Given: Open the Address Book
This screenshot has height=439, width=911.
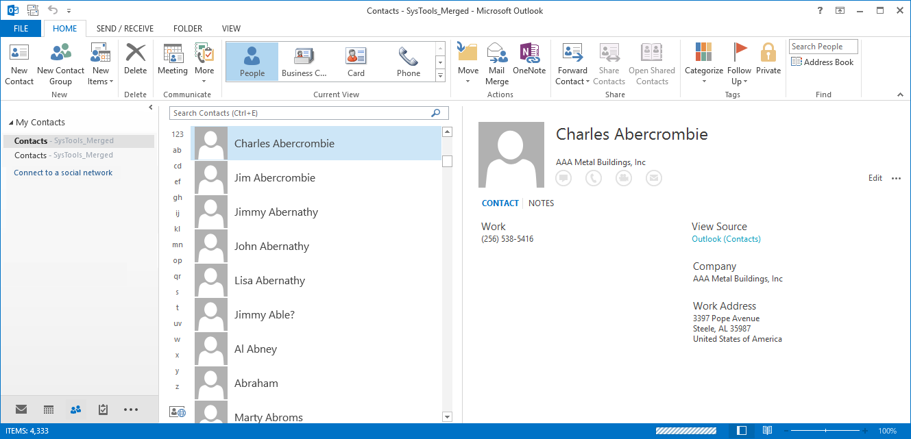Looking at the screenshot, I should [823, 62].
